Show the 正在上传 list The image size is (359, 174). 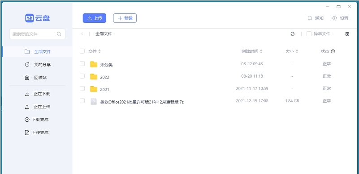click(37, 107)
